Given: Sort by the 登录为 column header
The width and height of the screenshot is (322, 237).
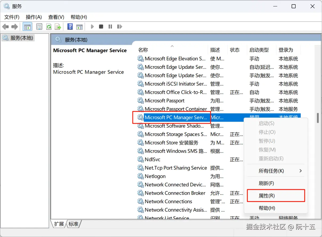Looking at the screenshot, I should [288, 50].
